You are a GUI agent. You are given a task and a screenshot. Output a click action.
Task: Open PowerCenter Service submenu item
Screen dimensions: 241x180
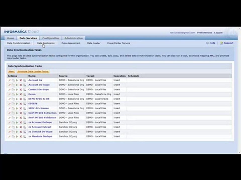[119, 43]
